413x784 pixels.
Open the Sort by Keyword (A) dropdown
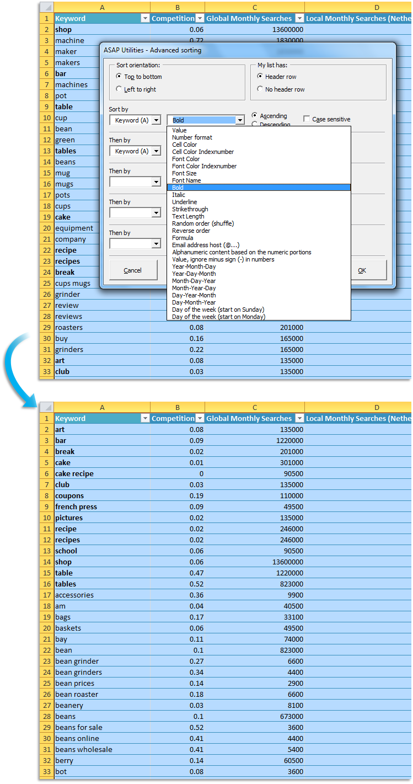point(157,120)
